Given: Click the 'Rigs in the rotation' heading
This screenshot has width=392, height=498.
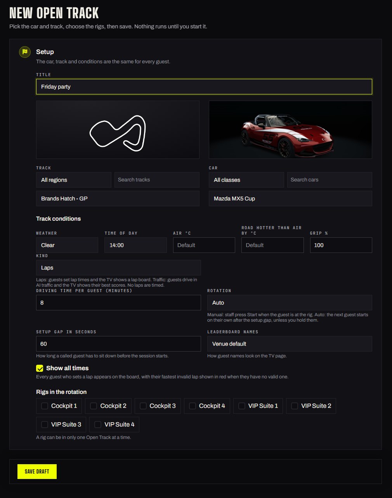Looking at the screenshot, I should point(61,392).
